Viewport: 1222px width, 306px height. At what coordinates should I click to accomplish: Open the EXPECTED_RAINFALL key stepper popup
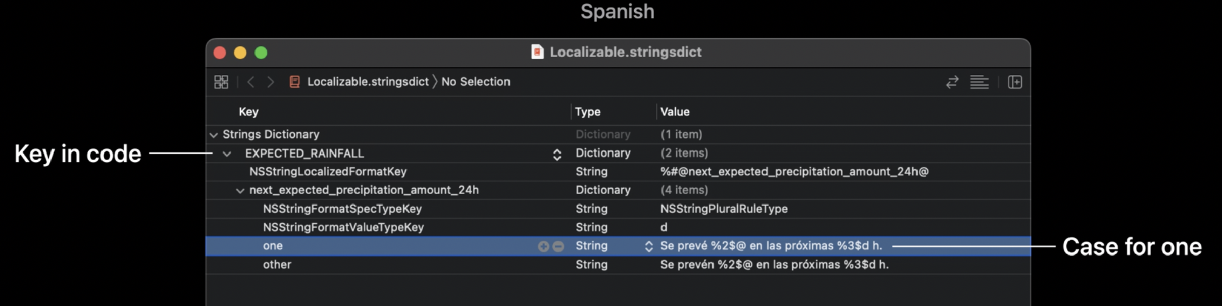coord(557,154)
